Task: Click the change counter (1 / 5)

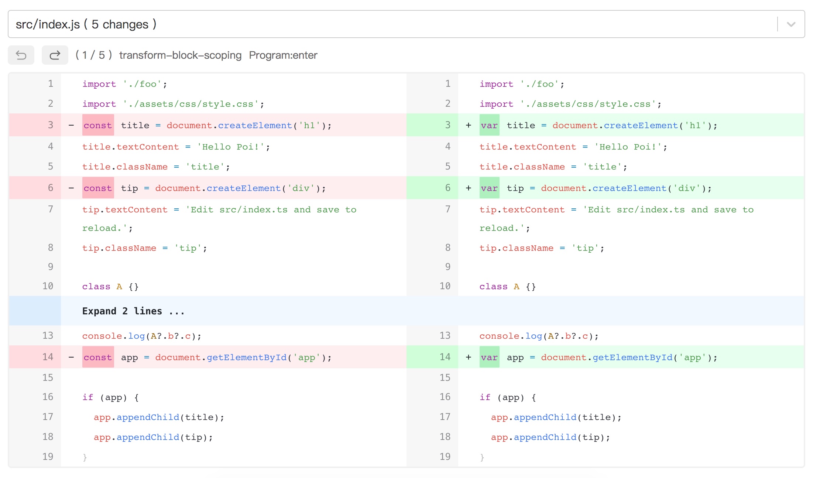Action: tap(93, 55)
